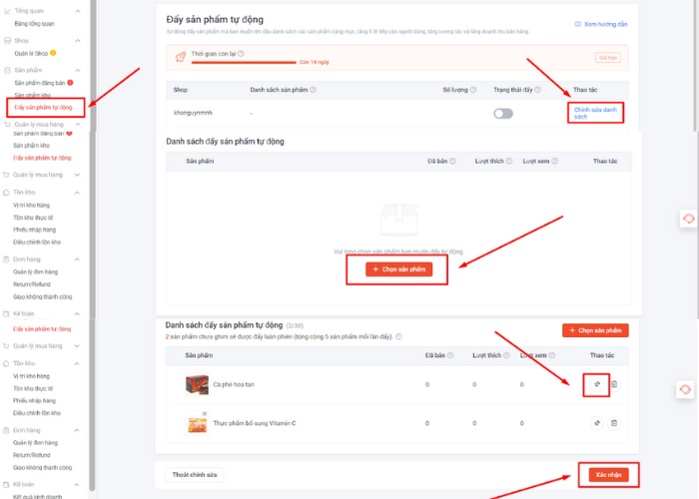The image size is (699, 499).
Task: Open Đẩy sản phẩm tự động under Sản phẩm
Action: 43,107
